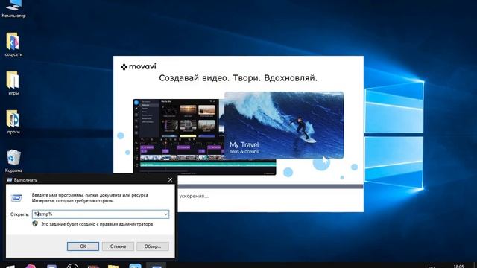
Task: Click the Movavi splash loading progress bar
Action: pyautogui.click(x=270, y=186)
